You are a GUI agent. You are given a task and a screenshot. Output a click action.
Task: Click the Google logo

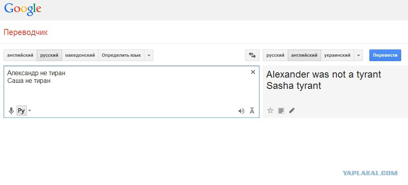click(23, 9)
